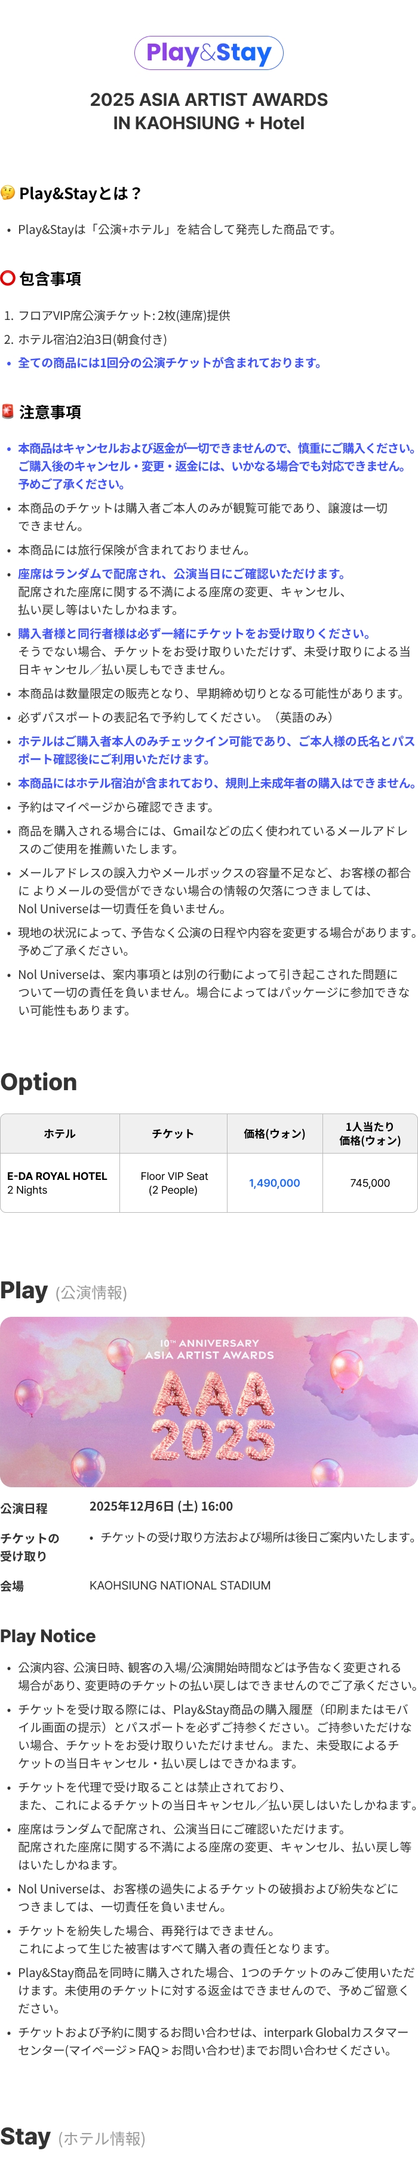This screenshot has height=2169, width=418.
Task: Select the E-DA ROYAL HOTEL table cell
Action: pos(60,1183)
